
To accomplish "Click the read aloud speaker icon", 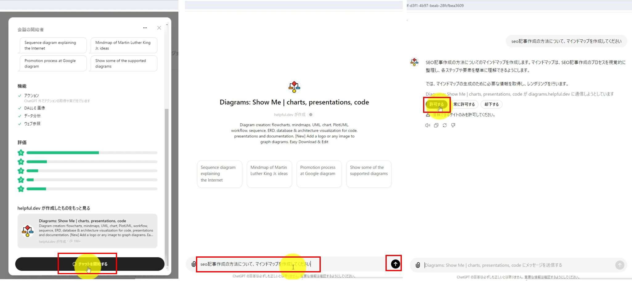I will [x=428, y=125].
